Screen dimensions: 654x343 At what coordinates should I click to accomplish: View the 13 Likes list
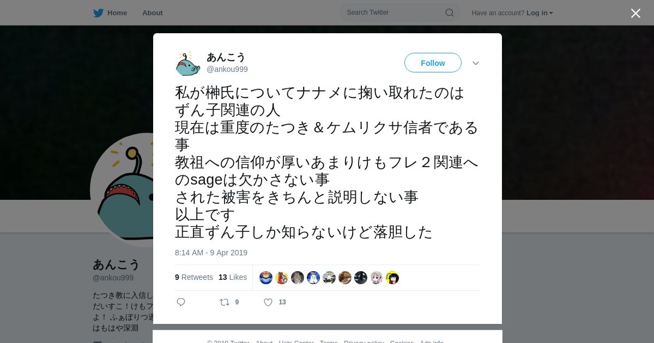coord(233,277)
